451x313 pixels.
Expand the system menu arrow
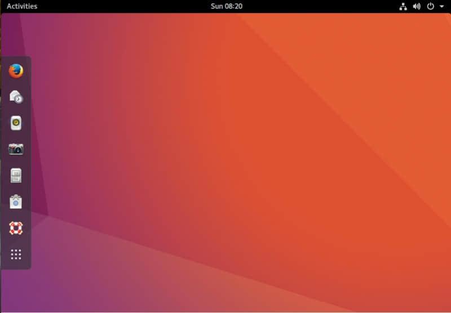coord(441,7)
